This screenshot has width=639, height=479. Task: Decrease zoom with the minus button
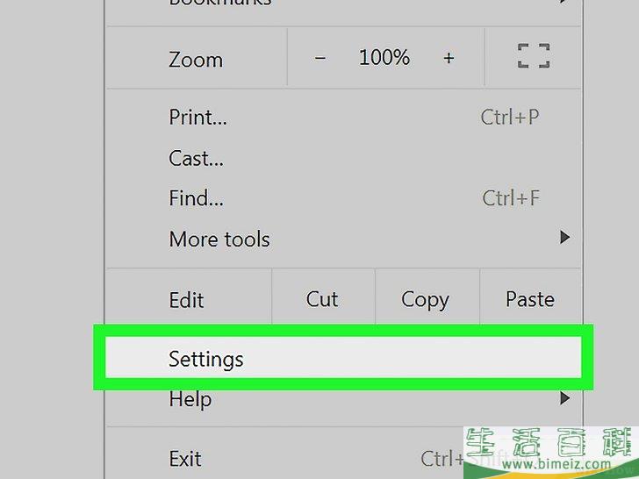(319, 58)
